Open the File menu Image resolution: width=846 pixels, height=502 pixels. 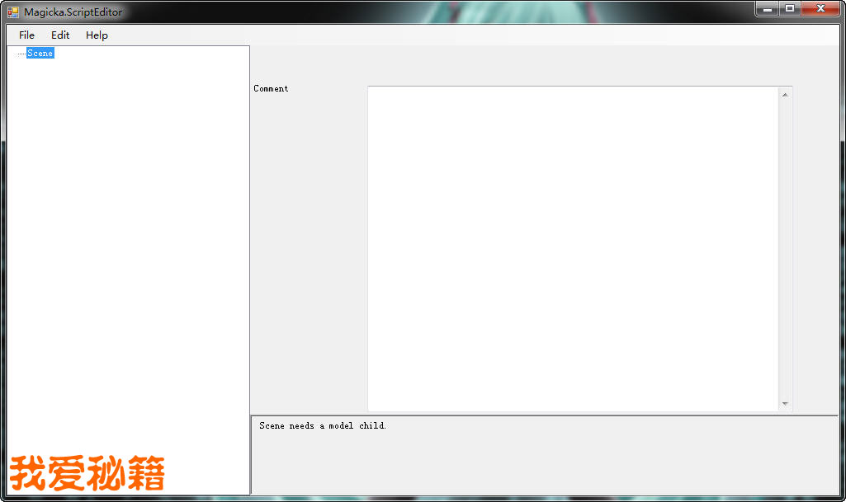27,35
